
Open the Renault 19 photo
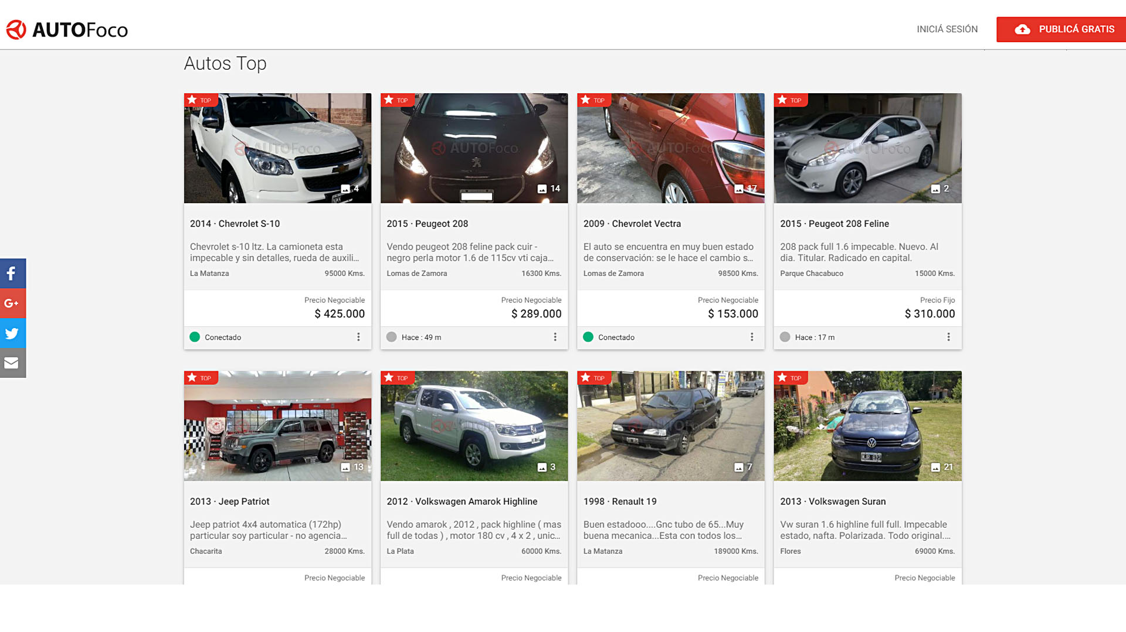(x=671, y=426)
